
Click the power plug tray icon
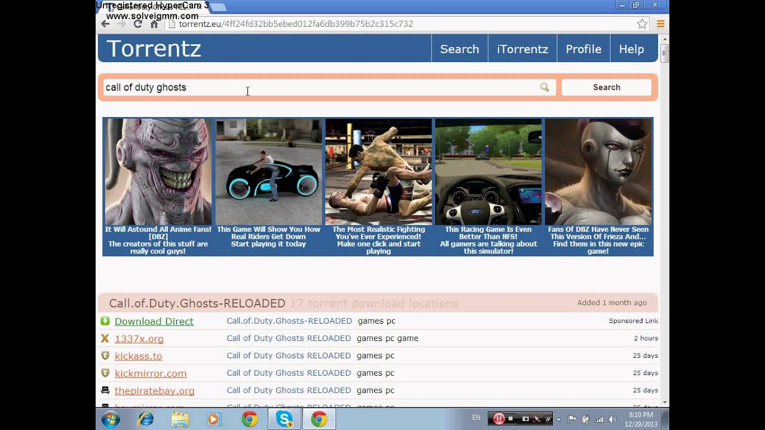point(586,419)
